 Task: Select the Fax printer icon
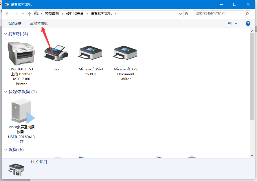pos(56,52)
